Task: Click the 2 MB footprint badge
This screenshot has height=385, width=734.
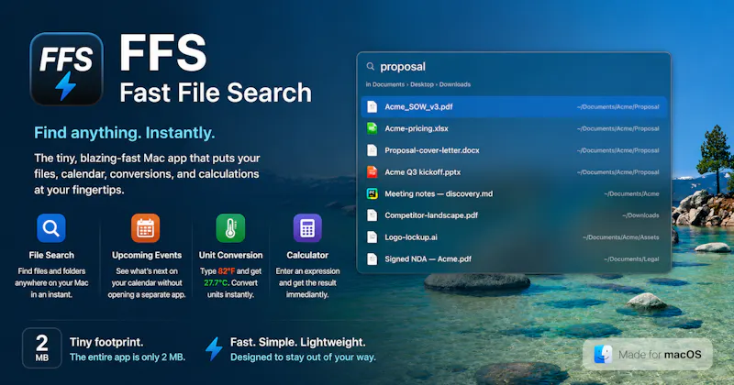Action: coord(41,348)
